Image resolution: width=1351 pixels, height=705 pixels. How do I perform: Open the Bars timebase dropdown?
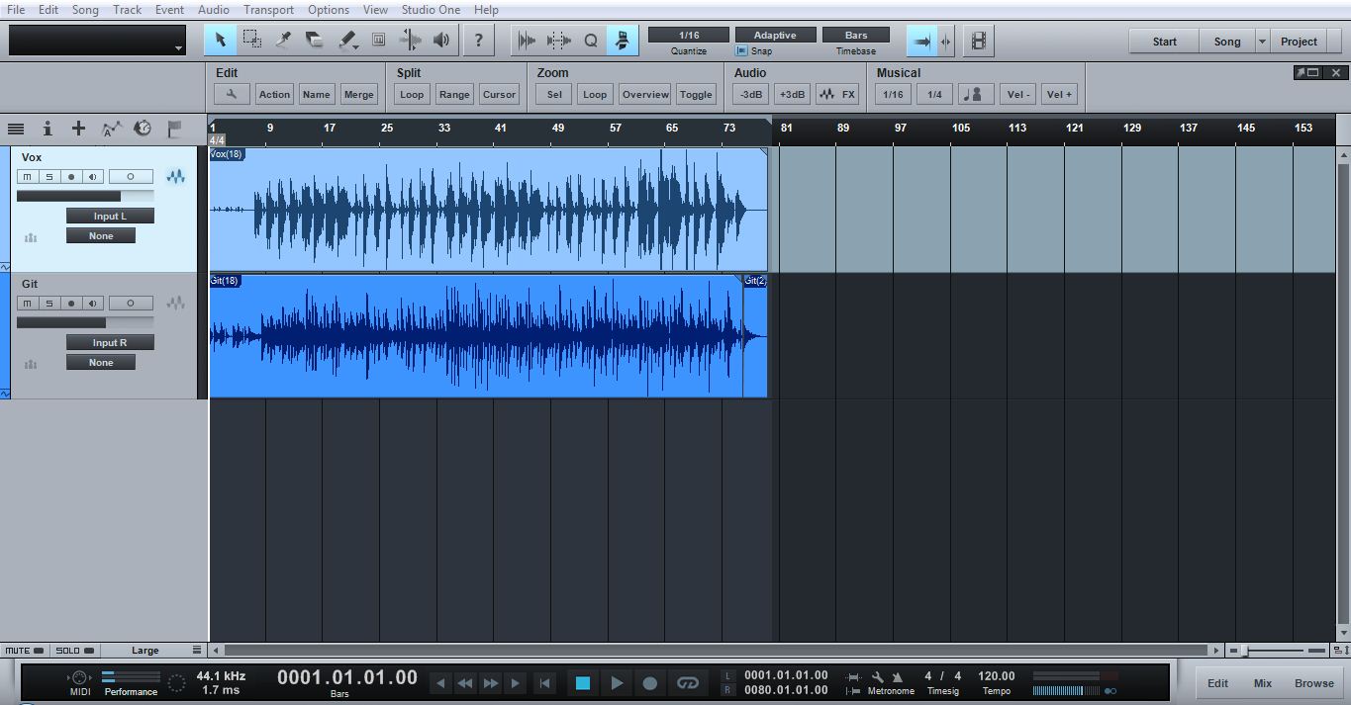click(856, 35)
